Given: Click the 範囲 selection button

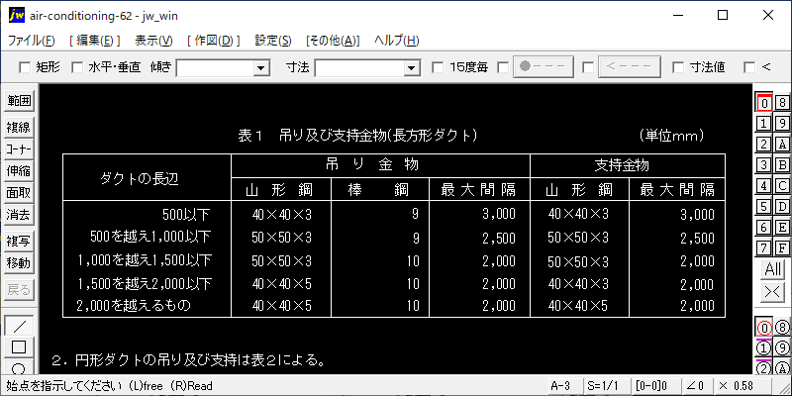Looking at the screenshot, I should pyautogui.click(x=19, y=101).
